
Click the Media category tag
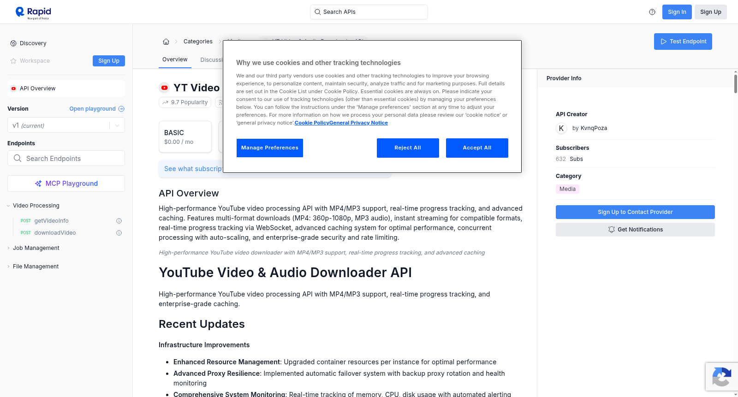(x=567, y=189)
